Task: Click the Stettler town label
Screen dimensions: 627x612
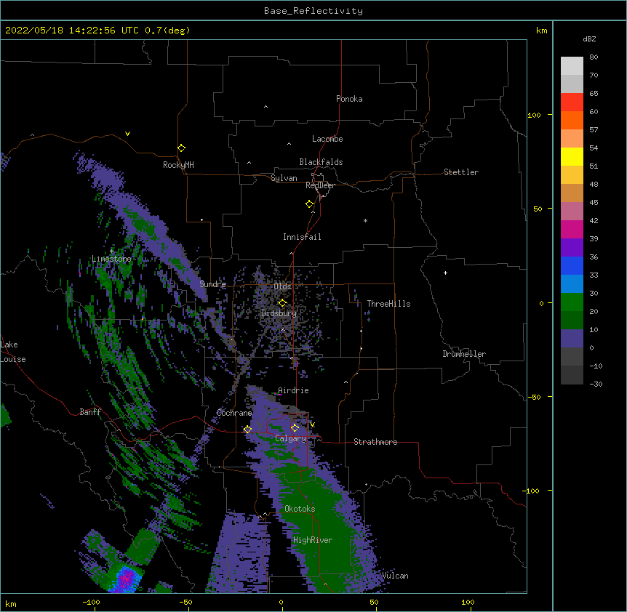Action: (460, 172)
